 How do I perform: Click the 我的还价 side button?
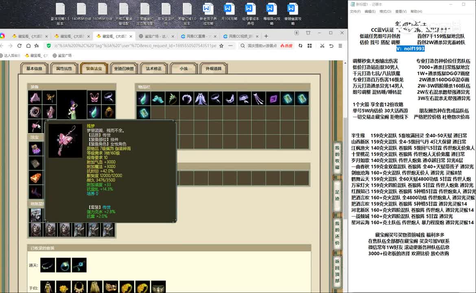tap(337, 233)
